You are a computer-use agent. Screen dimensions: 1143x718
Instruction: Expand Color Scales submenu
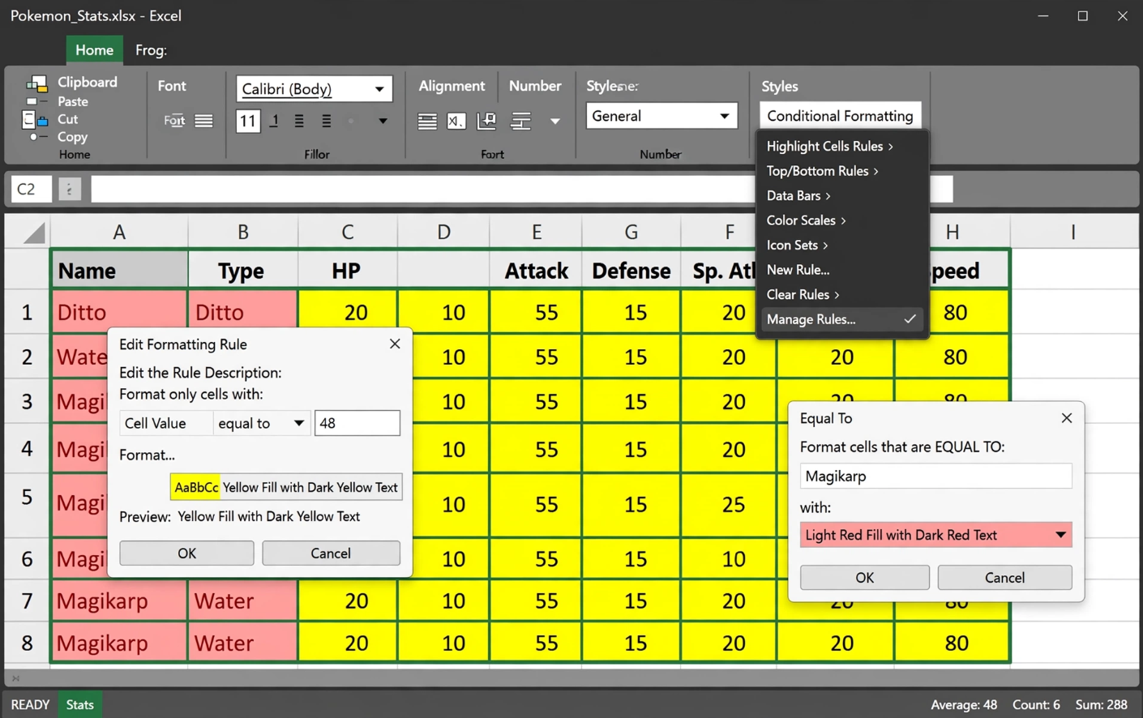coord(842,220)
